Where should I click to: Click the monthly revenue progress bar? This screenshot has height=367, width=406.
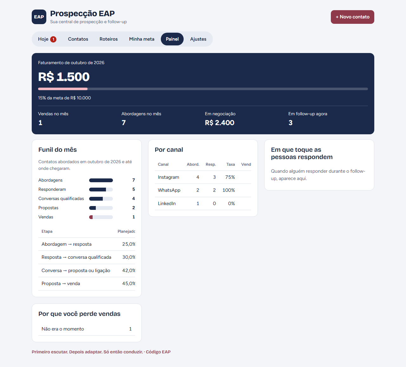203,89
